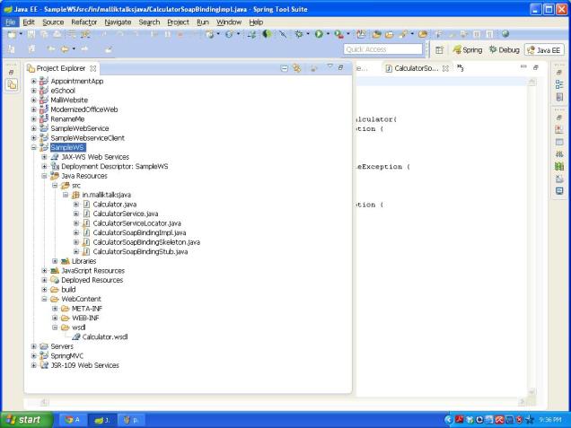Open the Source menu

[53, 22]
